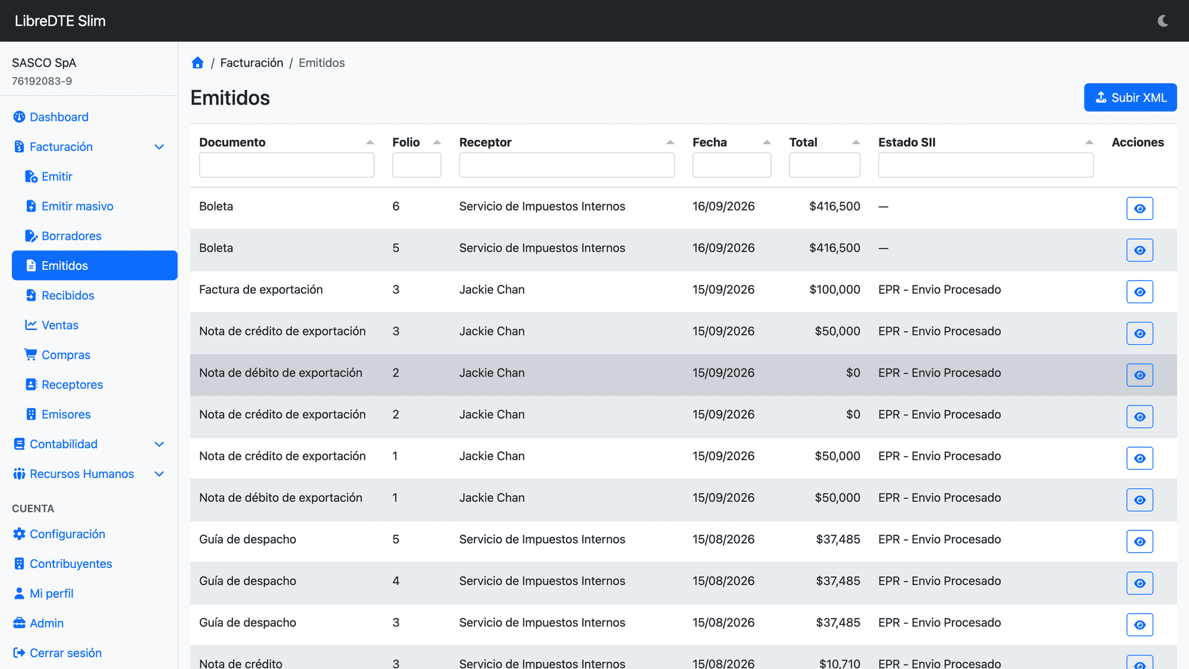Focus the Documento filter field
Image resolution: width=1189 pixels, height=669 pixels.
(287, 165)
